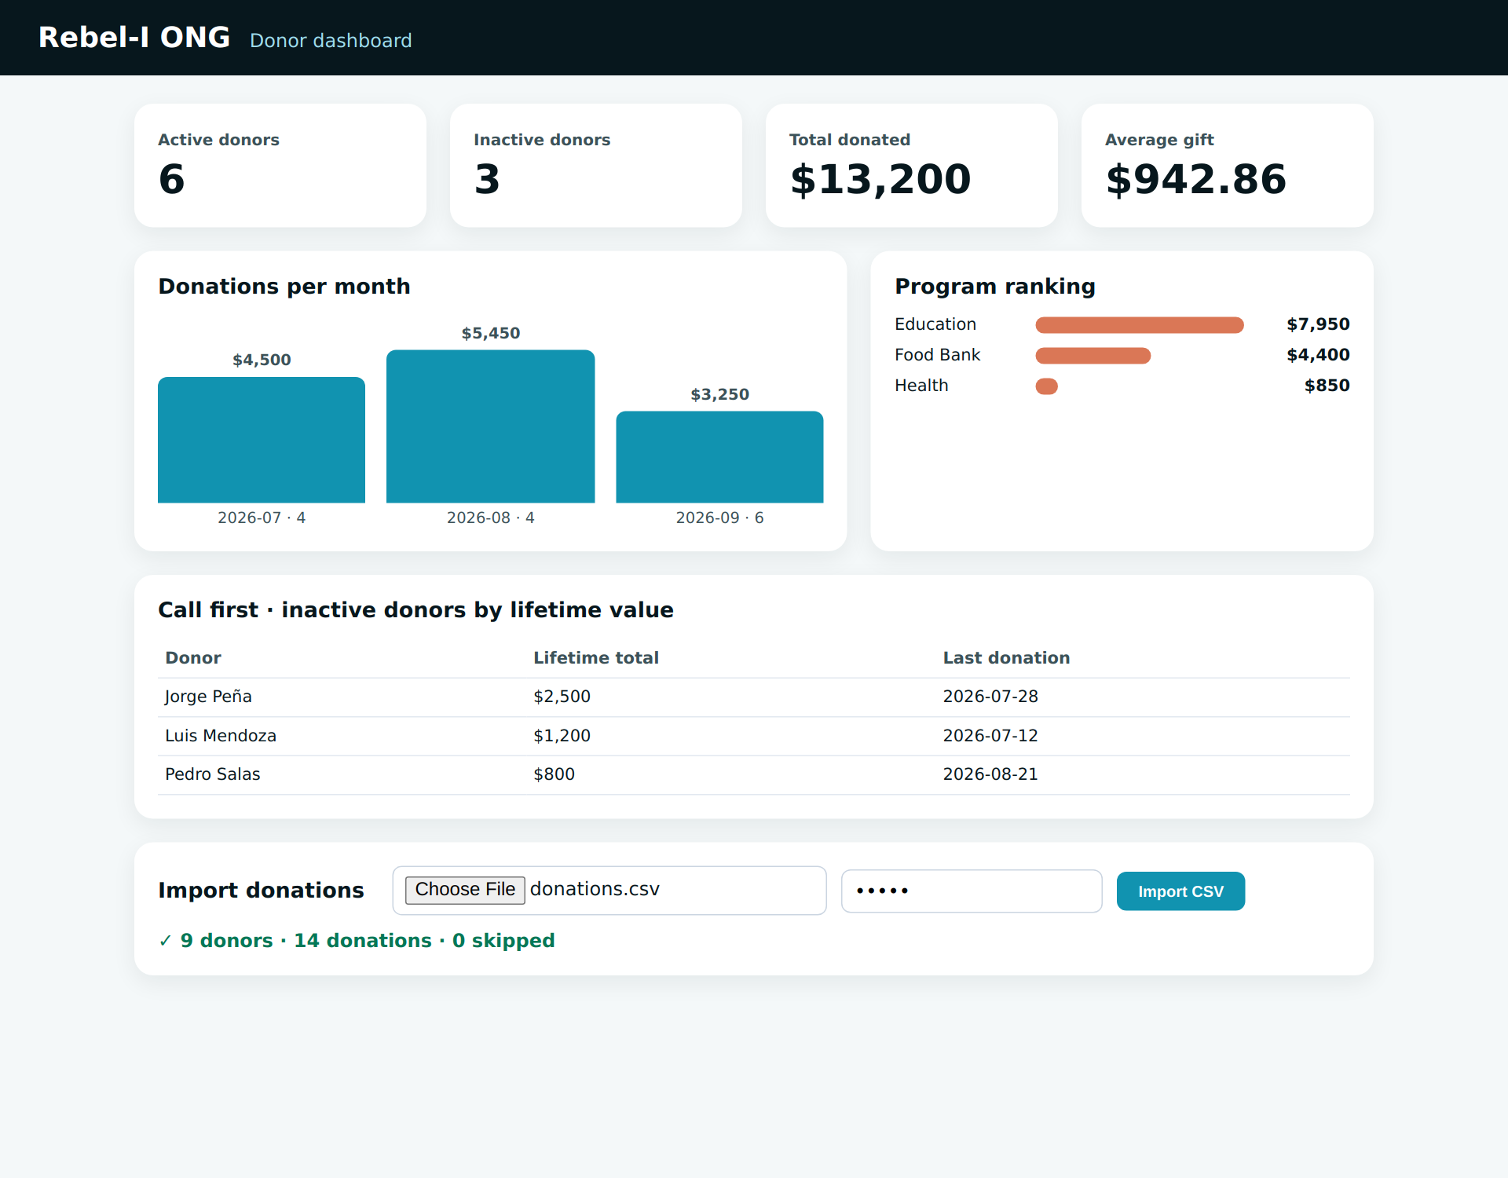Click the $2,500 lifetime total cell
This screenshot has width=1508, height=1178.
pos(562,697)
